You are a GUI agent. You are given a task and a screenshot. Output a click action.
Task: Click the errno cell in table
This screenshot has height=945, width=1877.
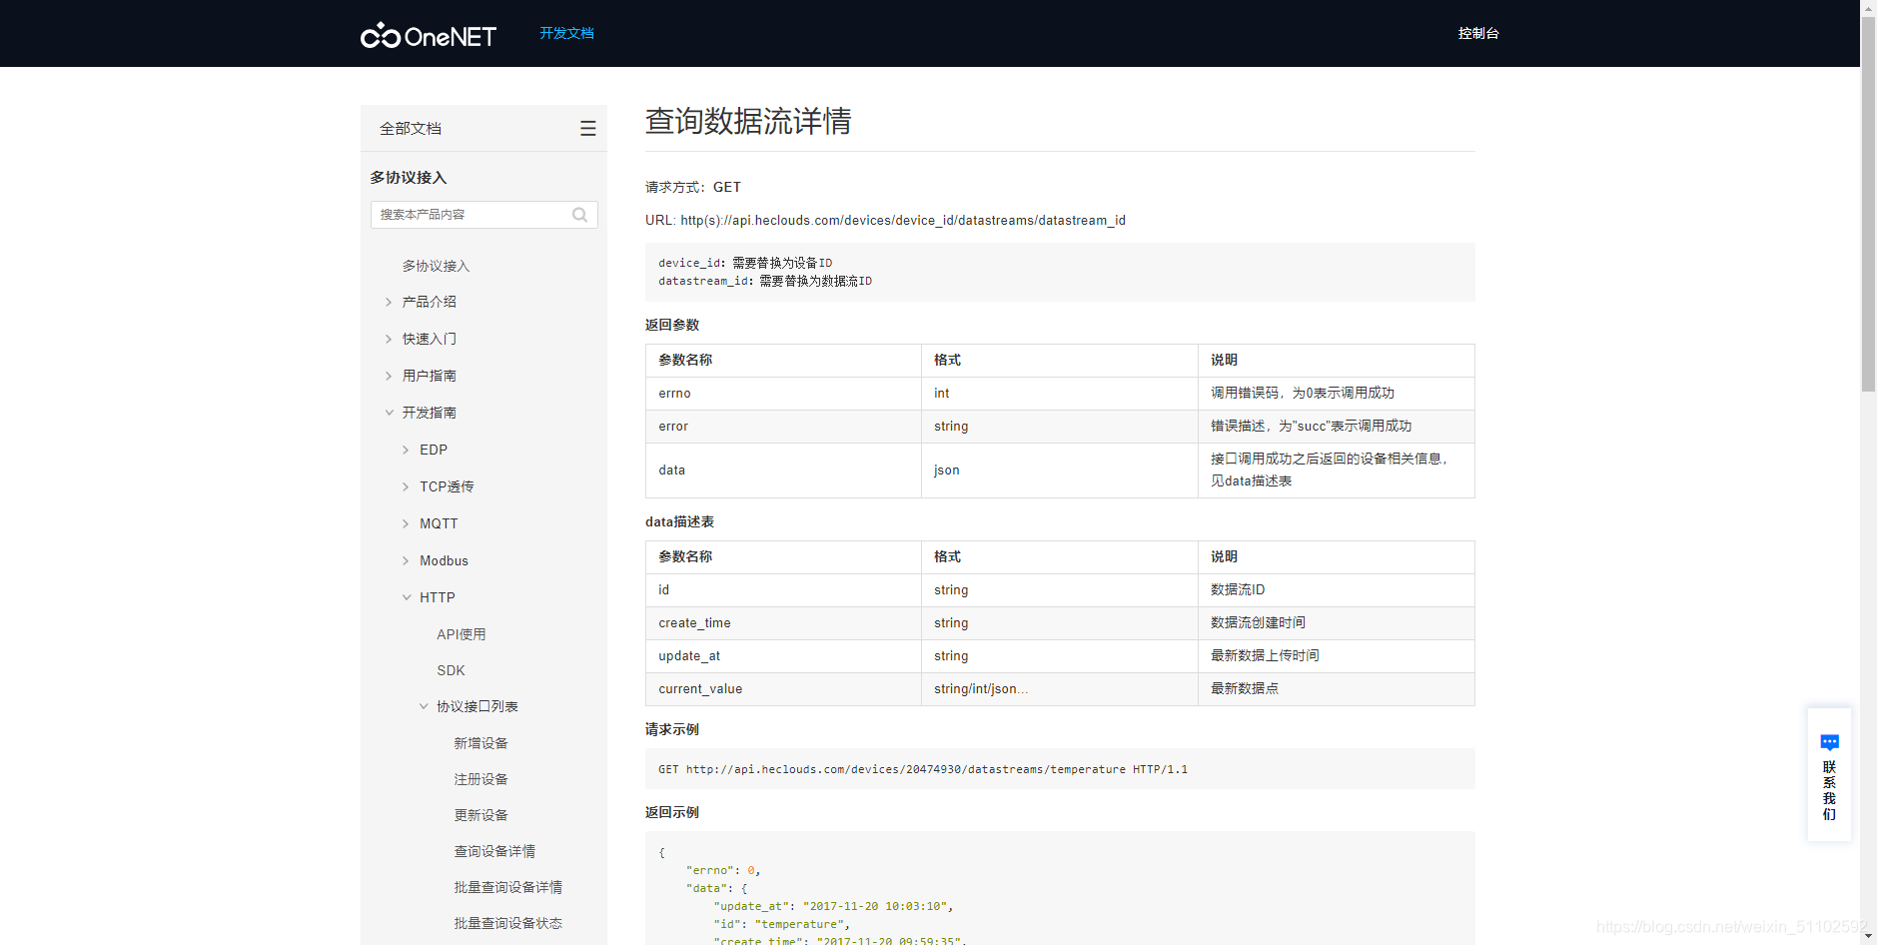pyautogui.click(x=783, y=394)
